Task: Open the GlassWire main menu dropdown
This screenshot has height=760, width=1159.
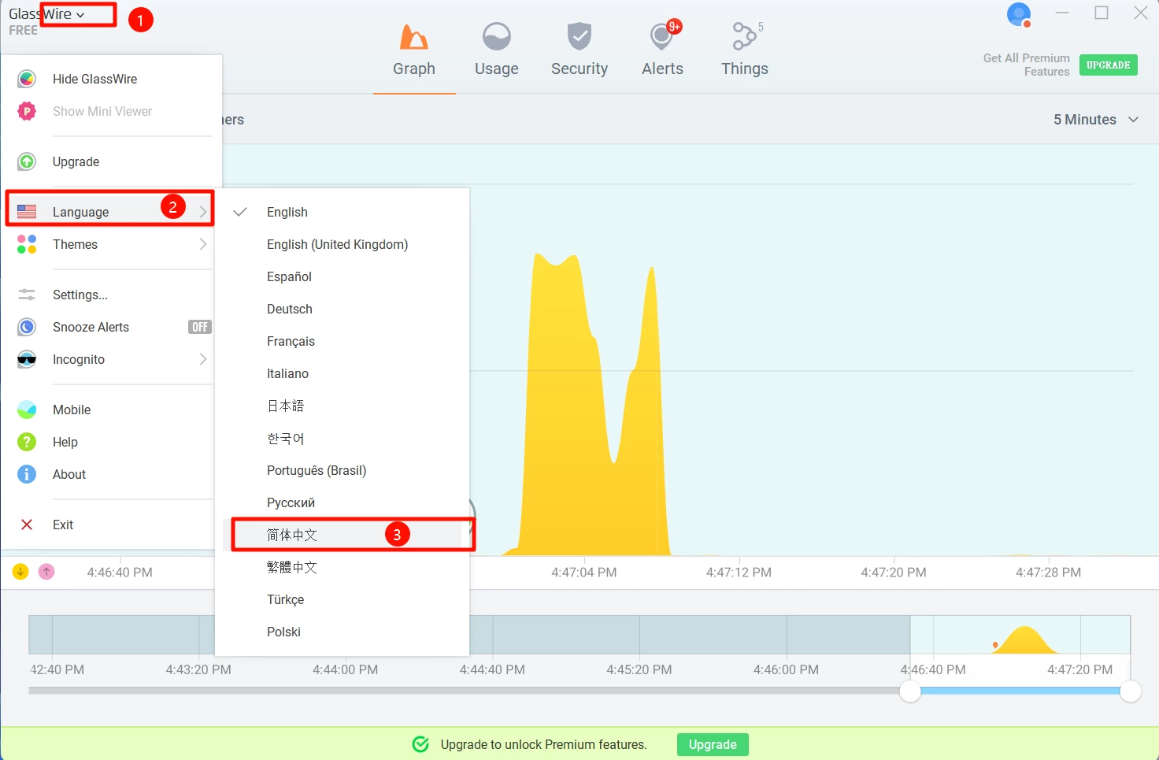Action: click(x=47, y=15)
